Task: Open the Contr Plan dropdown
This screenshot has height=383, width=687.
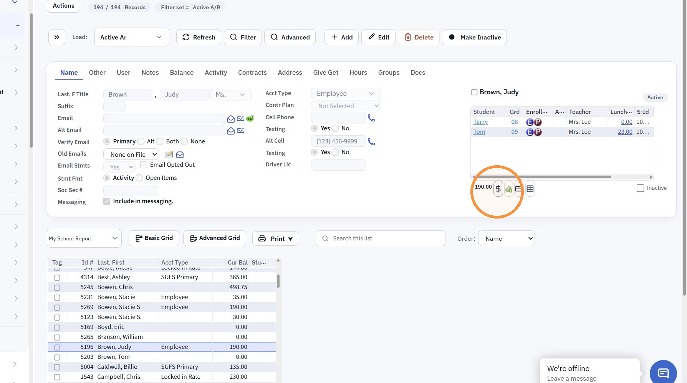Action: [346, 106]
